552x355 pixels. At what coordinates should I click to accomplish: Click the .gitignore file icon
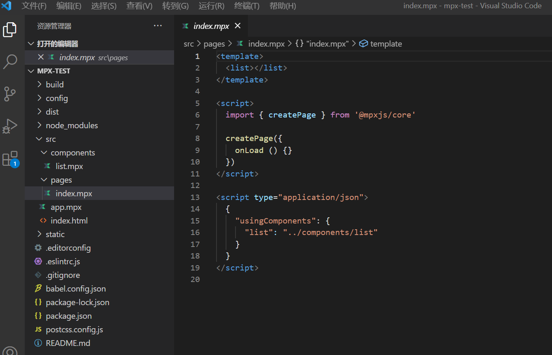(x=38, y=275)
